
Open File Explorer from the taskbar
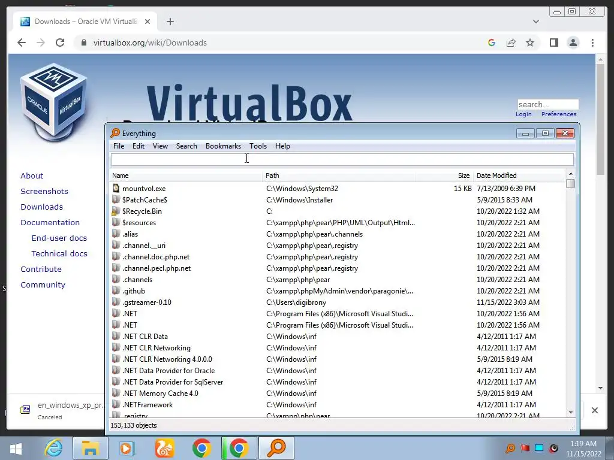point(90,448)
